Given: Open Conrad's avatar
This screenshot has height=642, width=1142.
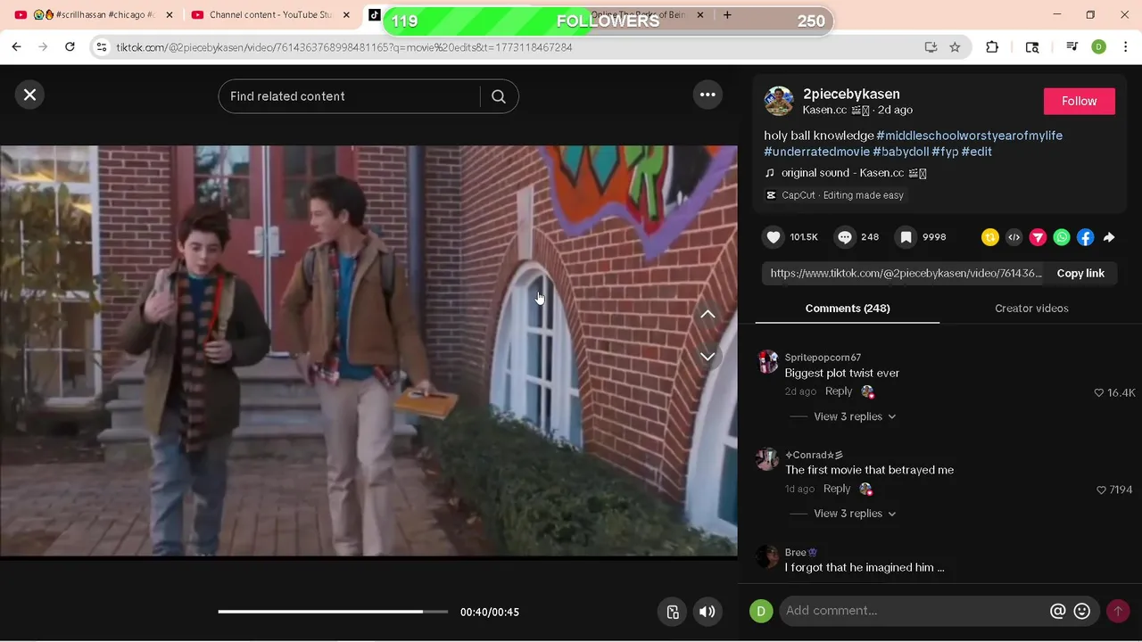Looking at the screenshot, I should 767,458.
